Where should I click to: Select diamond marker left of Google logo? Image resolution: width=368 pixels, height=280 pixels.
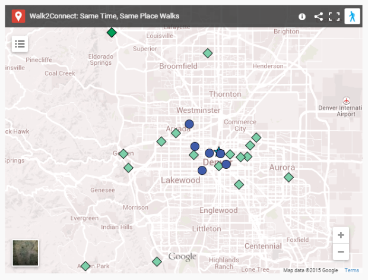[157, 262]
